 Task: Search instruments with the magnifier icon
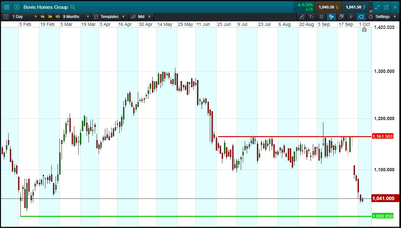coord(73,7)
